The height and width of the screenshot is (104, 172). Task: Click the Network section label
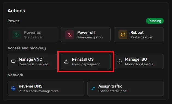[x=15, y=75]
